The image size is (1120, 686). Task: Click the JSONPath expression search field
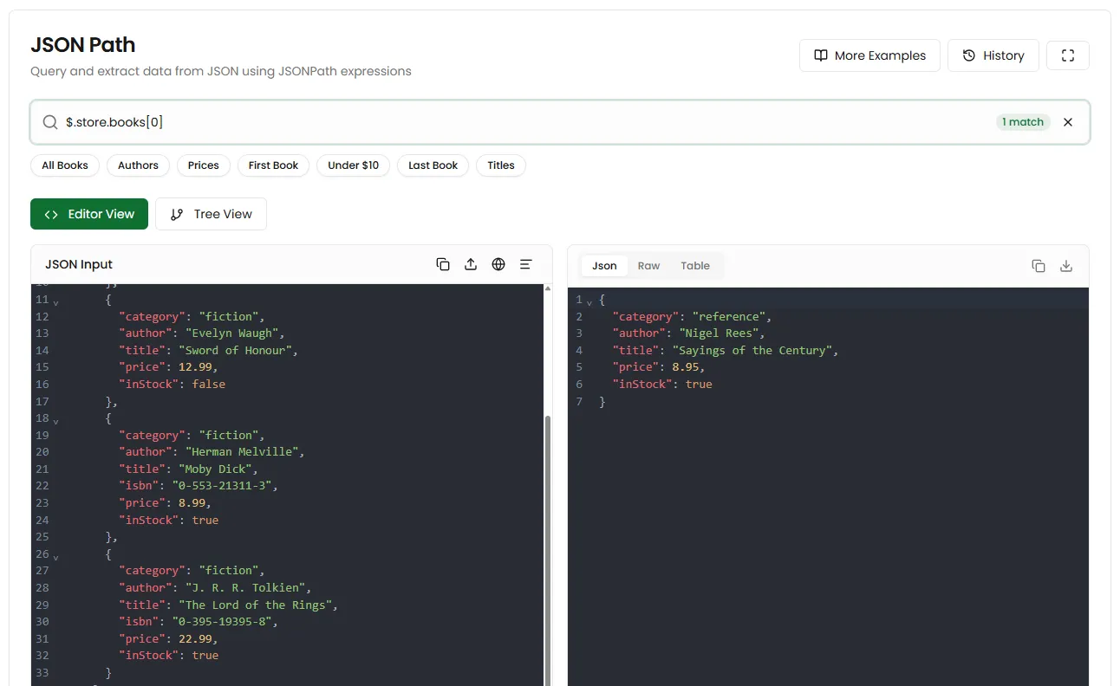point(347,122)
